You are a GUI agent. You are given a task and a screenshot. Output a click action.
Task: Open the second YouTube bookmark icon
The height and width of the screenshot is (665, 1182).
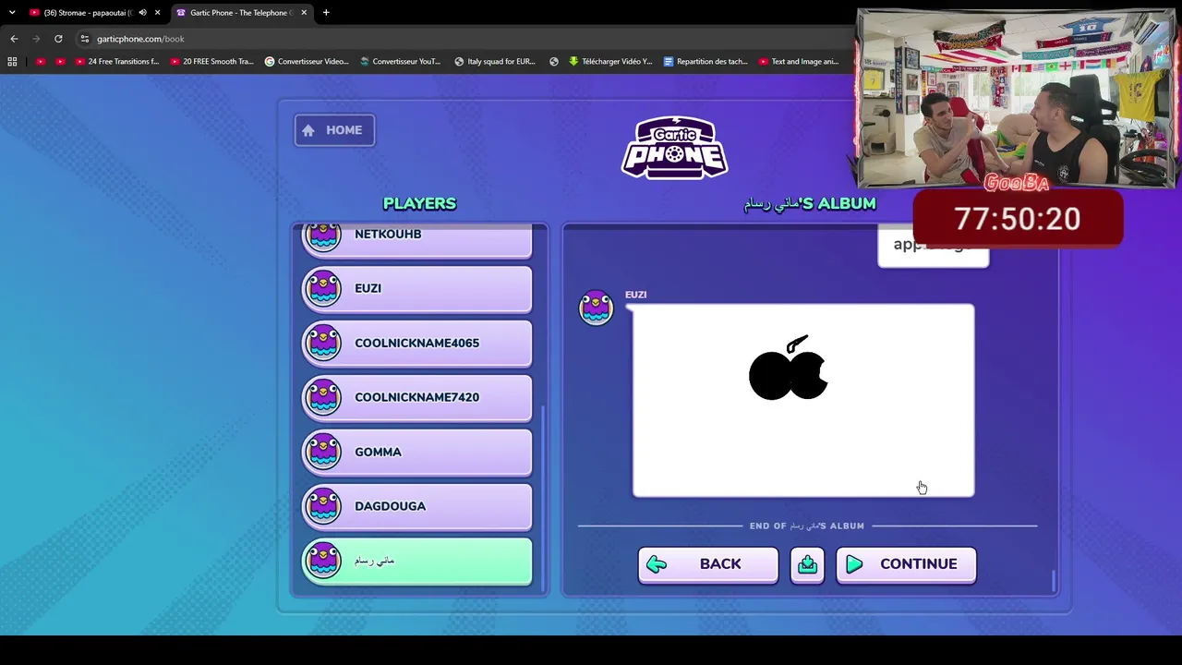point(60,62)
